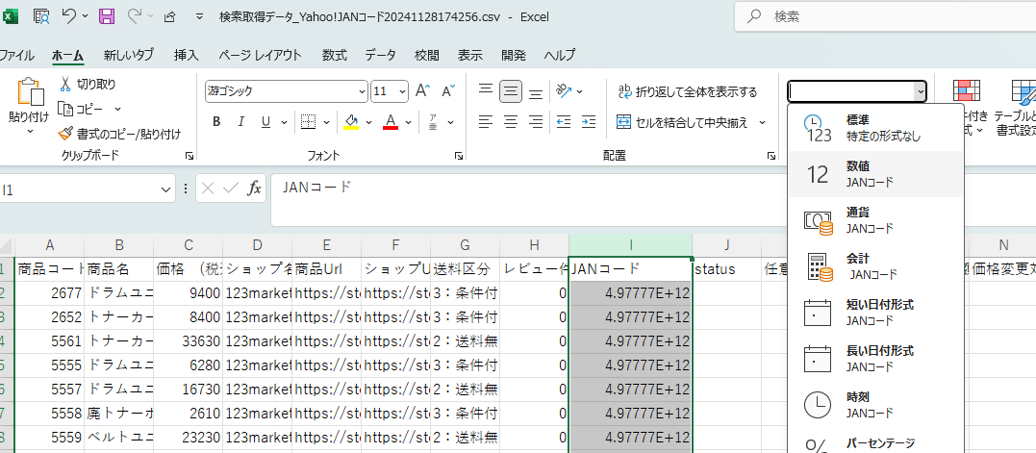Center text horizontally
The height and width of the screenshot is (453, 1036).
(x=511, y=122)
